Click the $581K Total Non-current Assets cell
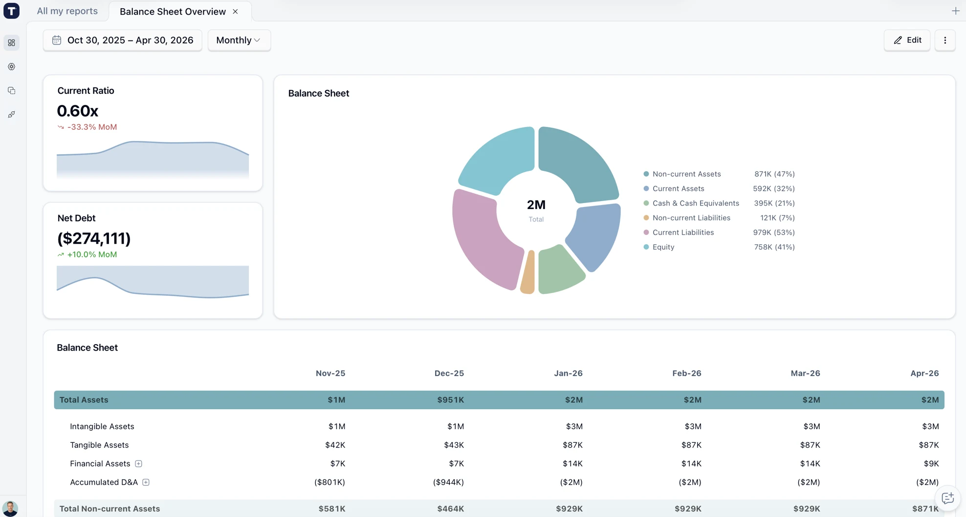 click(332, 509)
